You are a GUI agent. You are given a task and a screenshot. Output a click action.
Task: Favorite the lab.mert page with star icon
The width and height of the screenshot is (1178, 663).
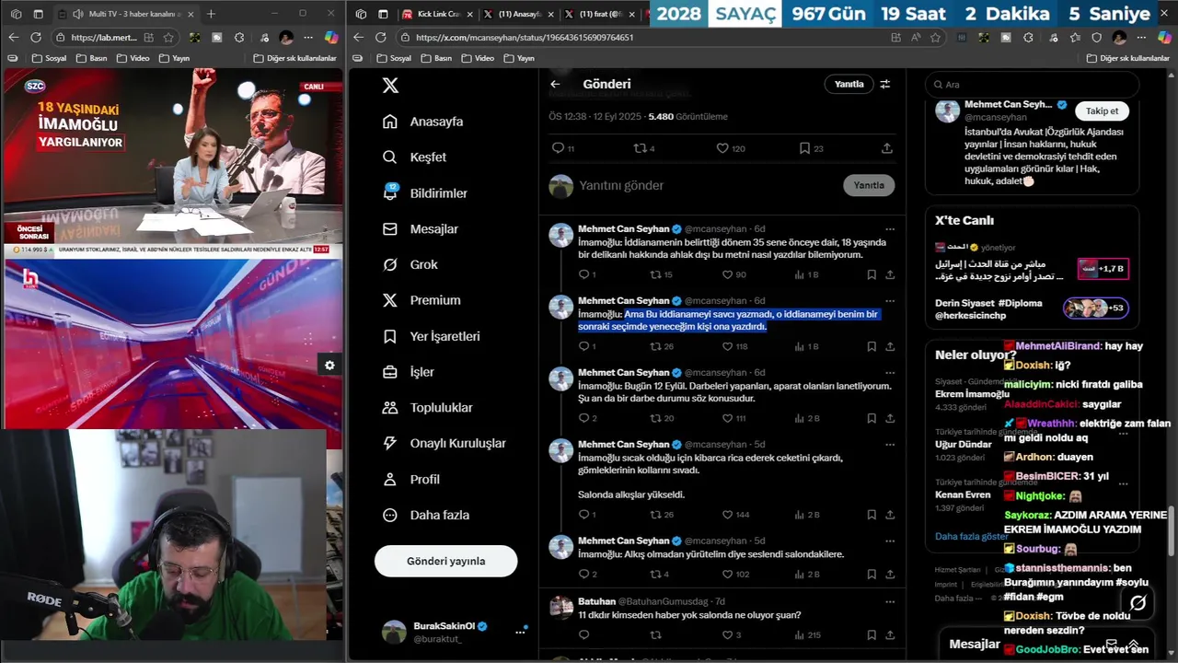tap(168, 38)
